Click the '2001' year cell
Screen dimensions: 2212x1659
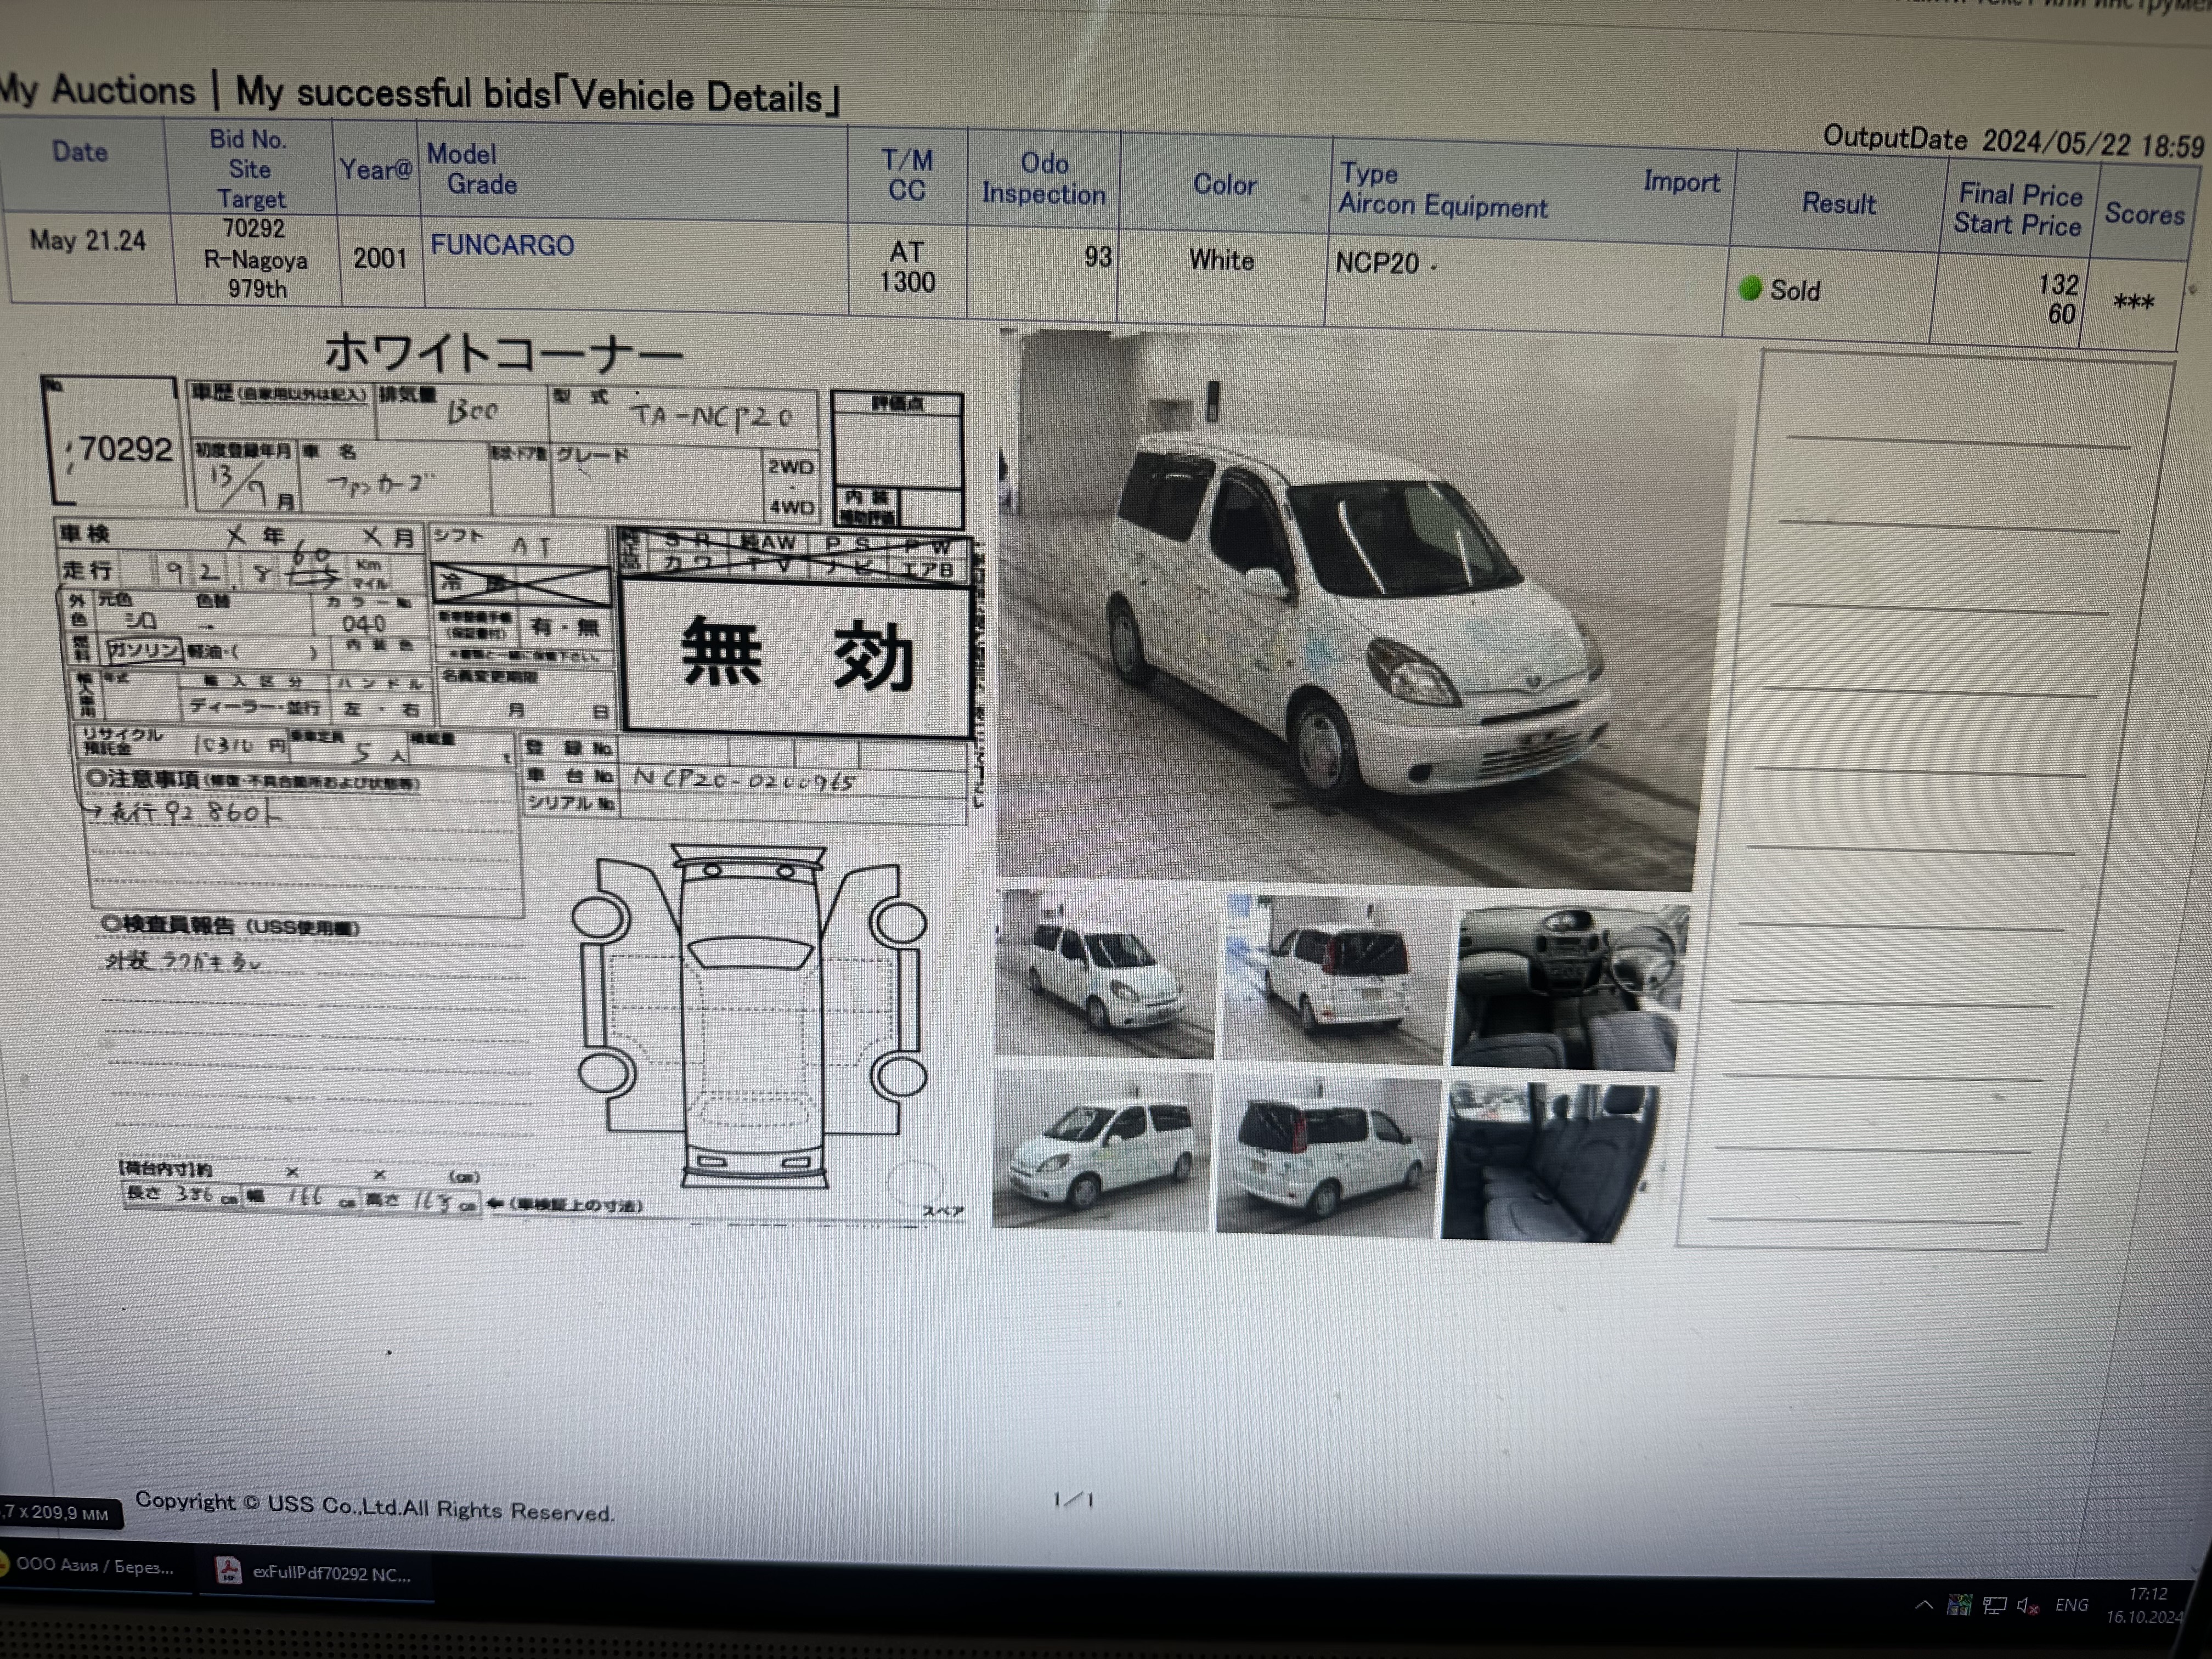(x=380, y=258)
